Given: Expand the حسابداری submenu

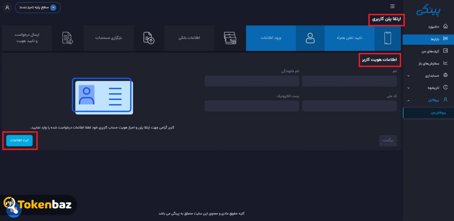Looking at the screenshot, I should [408, 76].
